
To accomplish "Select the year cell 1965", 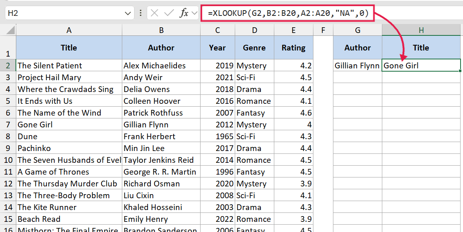I will point(218,136).
